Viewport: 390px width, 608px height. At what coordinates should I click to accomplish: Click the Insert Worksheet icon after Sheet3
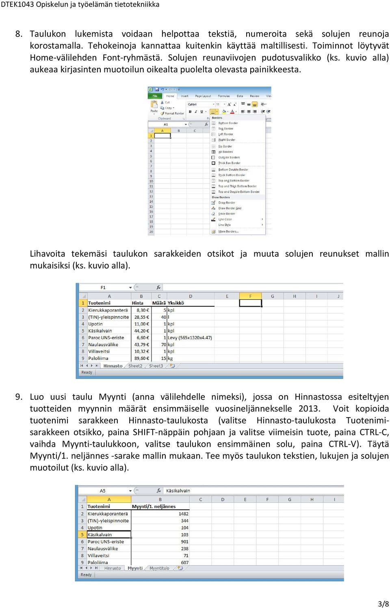point(172,366)
